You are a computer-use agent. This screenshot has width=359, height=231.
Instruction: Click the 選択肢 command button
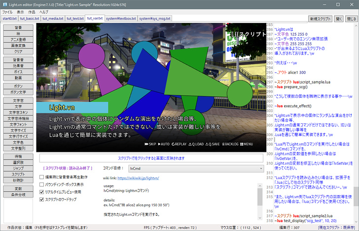18,162
